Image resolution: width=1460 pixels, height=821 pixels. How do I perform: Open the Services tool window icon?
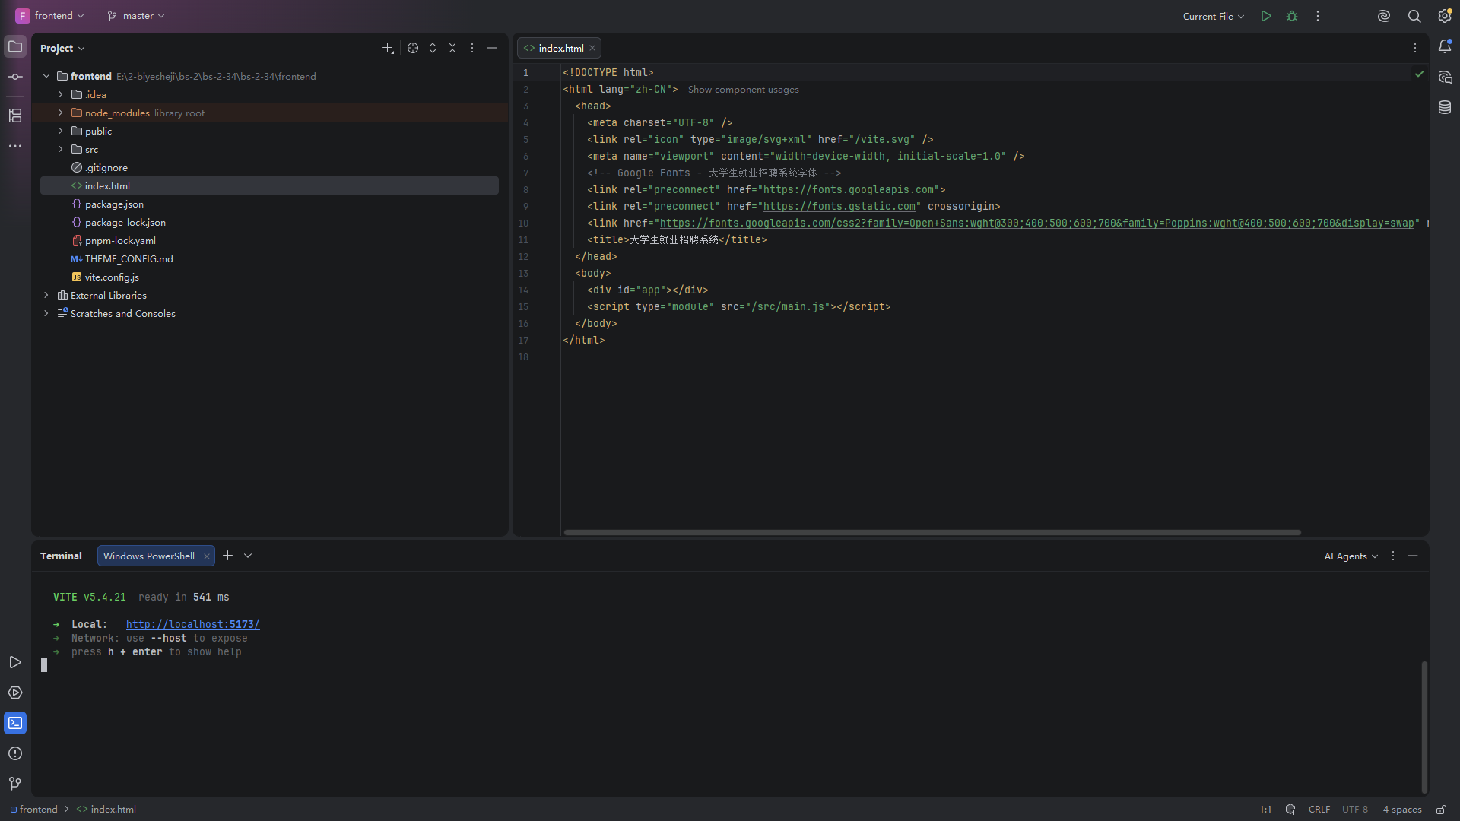[x=15, y=693]
